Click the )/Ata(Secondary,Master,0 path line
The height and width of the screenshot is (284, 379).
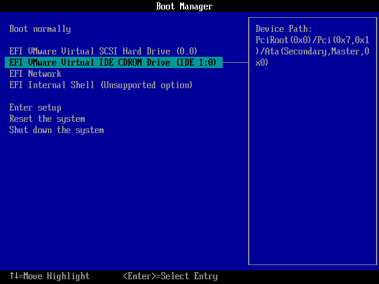(312, 51)
